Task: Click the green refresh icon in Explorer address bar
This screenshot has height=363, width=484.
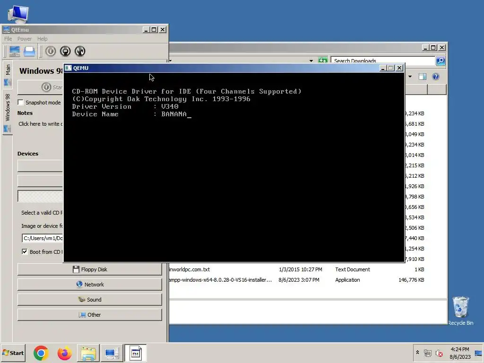Action: [x=322, y=60]
